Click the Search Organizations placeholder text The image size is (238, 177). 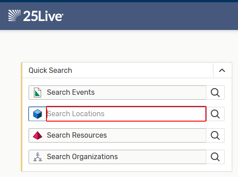click(82, 156)
